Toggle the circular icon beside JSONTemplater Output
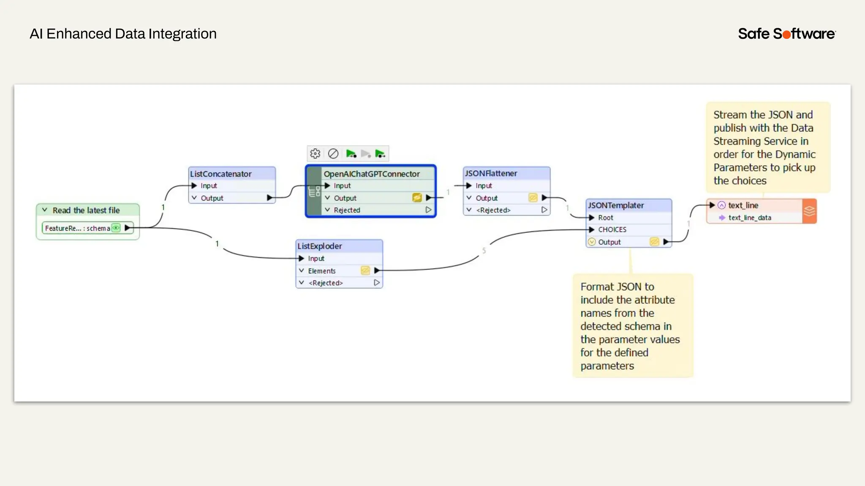Screen dimensions: 865x486 [592, 242]
